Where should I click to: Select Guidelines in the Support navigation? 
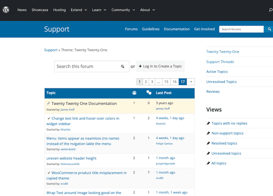tap(150, 29)
